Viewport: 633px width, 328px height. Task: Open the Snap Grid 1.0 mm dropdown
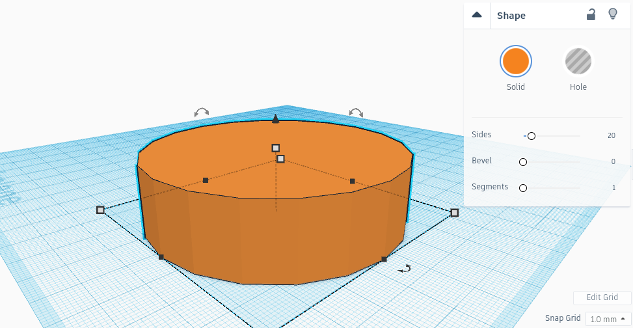pyautogui.click(x=608, y=319)
